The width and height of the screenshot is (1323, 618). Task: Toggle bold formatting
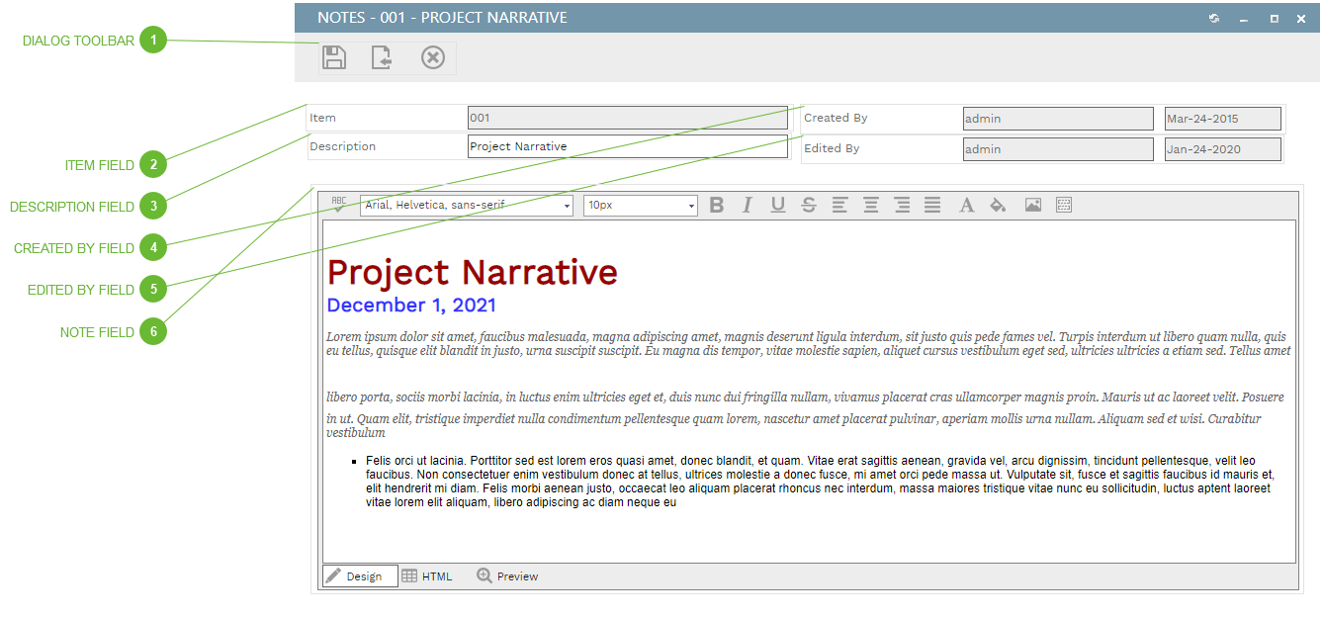(716, 205)
